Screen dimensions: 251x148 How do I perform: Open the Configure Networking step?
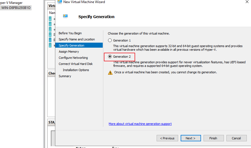[x=73, y=58]
